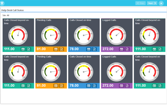167x105 pixels.
Task: Close the dashboard with the X button
Action: coord(161,3)
